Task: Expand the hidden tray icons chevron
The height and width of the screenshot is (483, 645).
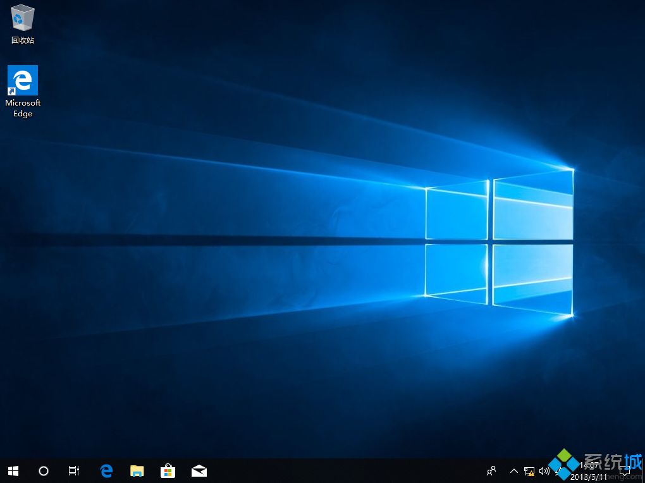Action: click(x=513, y=471)
